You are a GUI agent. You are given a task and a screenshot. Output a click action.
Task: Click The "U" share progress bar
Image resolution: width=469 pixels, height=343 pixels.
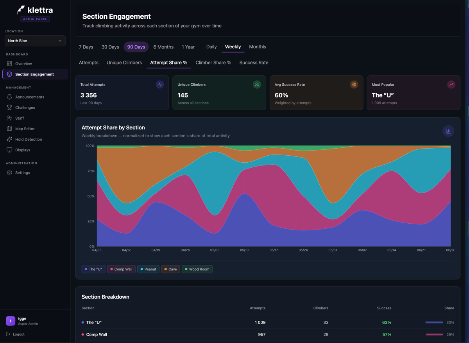tap(434, 322)
